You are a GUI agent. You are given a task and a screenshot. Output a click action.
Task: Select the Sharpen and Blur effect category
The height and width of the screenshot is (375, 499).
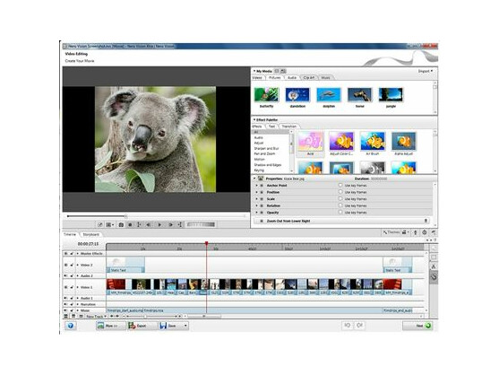(x=266, y=148)
